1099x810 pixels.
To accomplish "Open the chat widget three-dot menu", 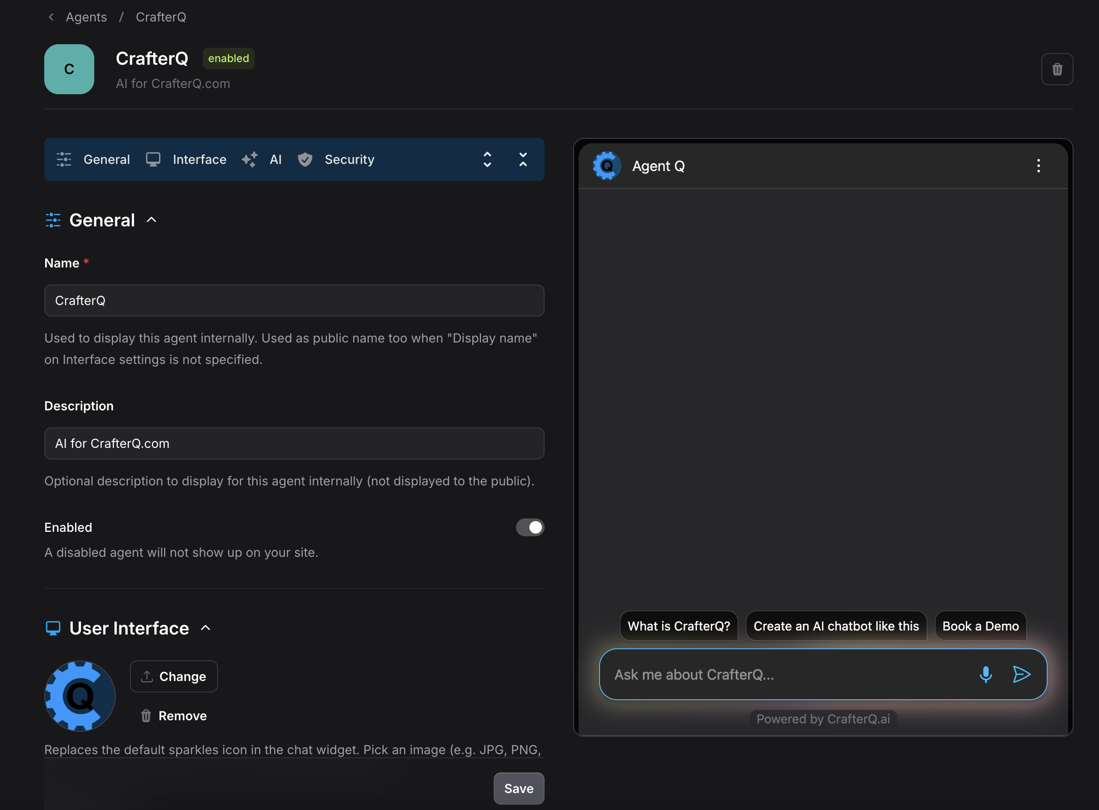I will (1038, 166).
